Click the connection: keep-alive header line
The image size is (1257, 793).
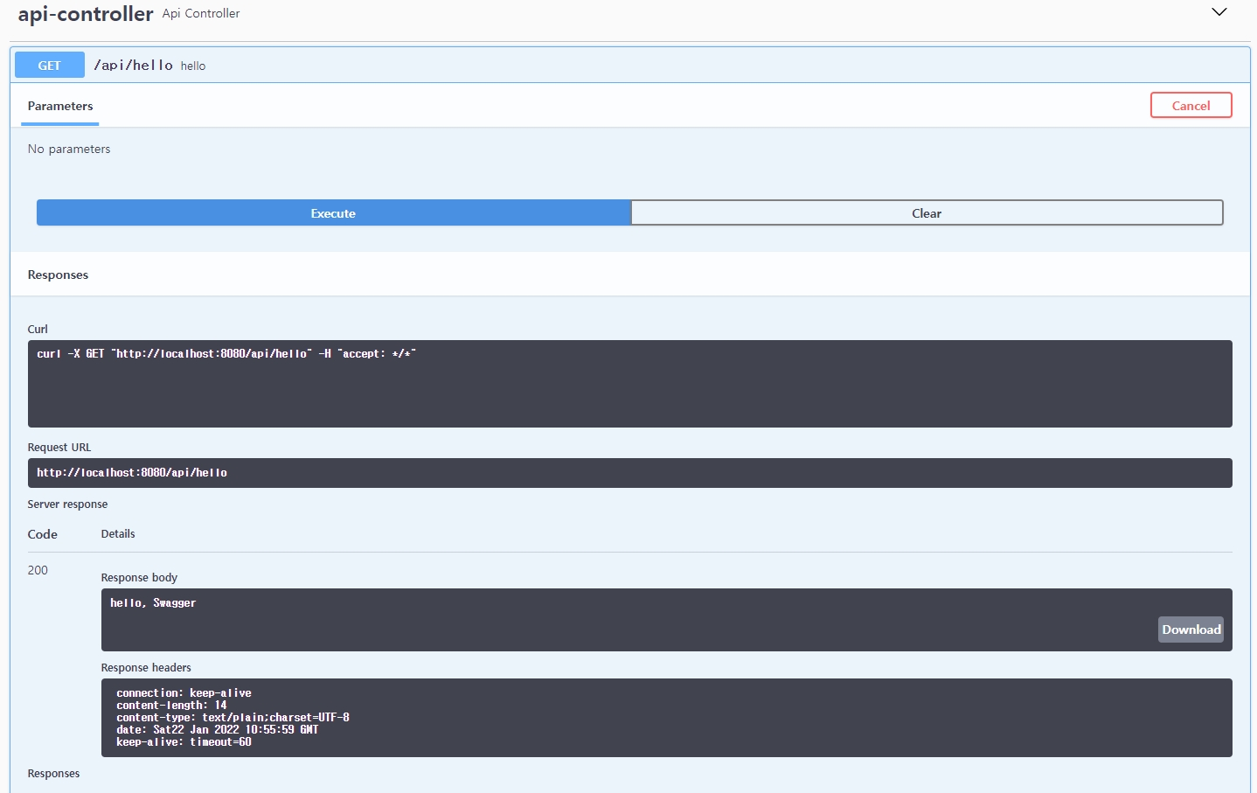pos(184,693)
